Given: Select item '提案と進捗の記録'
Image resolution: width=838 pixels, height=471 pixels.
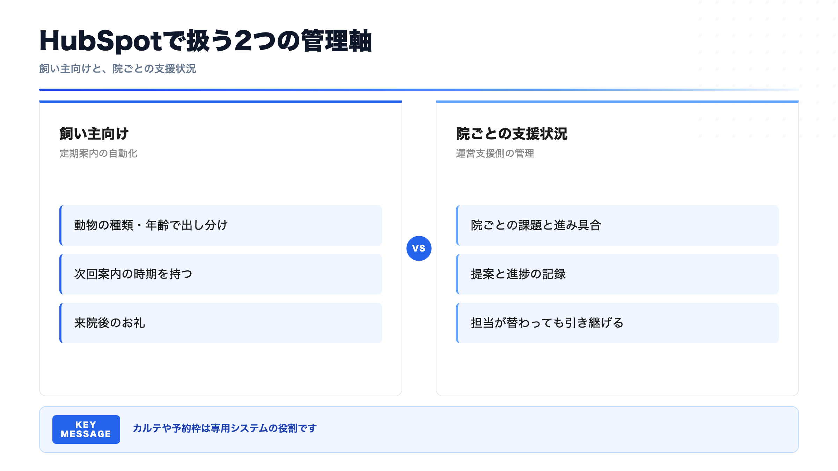Looking at the screenshot, I should tap(617, 274).
